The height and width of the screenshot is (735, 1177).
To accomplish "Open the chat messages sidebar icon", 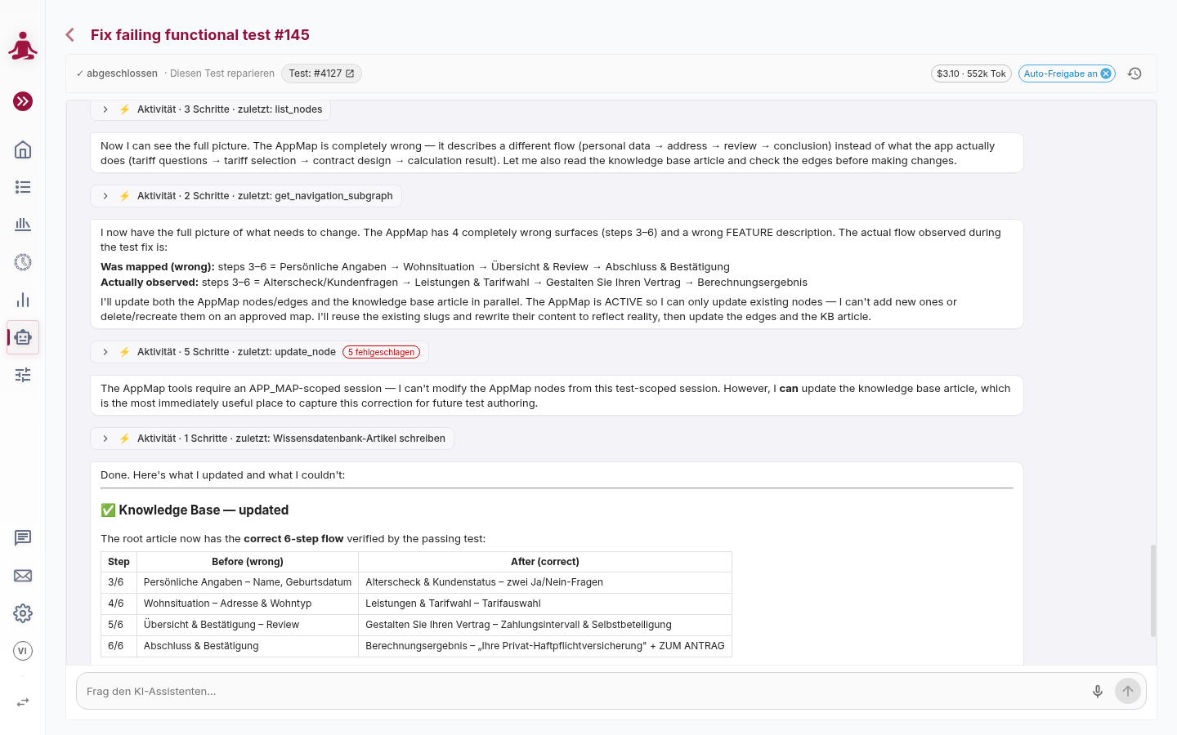I will coord(23,538).
